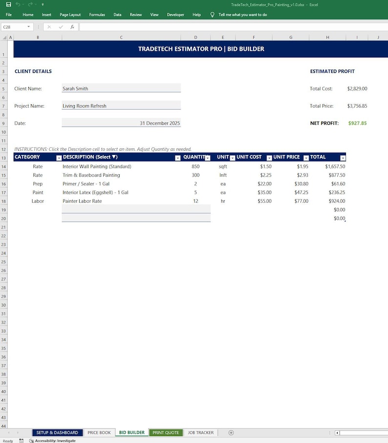Click the formula bar Cancel X icon
Viewport: 388px width, 443px height.
pyautogui.click(x=49, y=27)
